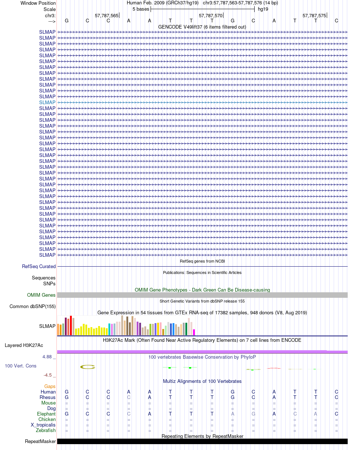Image resolution: width=348 pixels, height=450 pixels.
Task: Open the GENCODE V49lift37 track title
Action: pyautogui.click(x=202, y=27)
